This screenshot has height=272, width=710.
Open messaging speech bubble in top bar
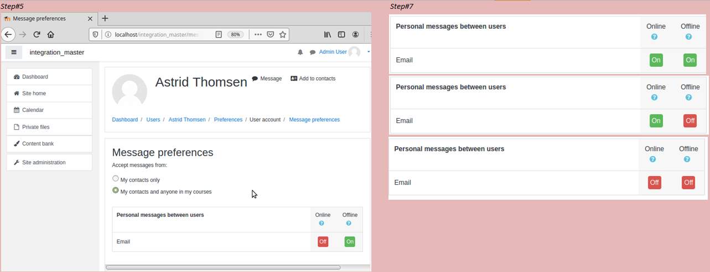[x=313, y=52]
